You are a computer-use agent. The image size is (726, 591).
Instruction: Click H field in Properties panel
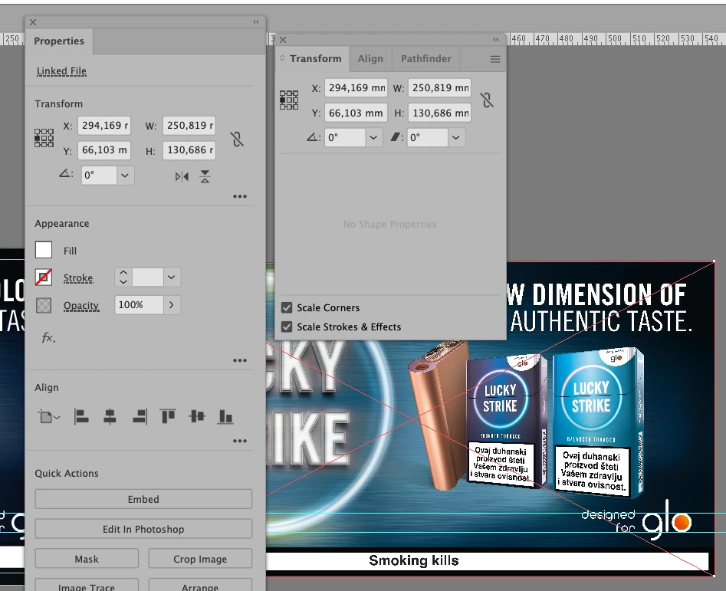coord(189,150)
